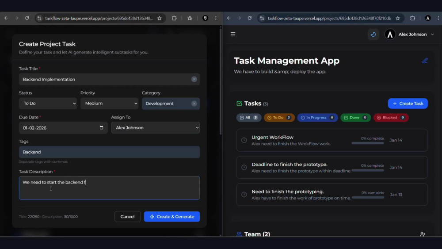Click progress bar of Urgent WorkFlow task
442x249 pixels.
click(368, 143)
